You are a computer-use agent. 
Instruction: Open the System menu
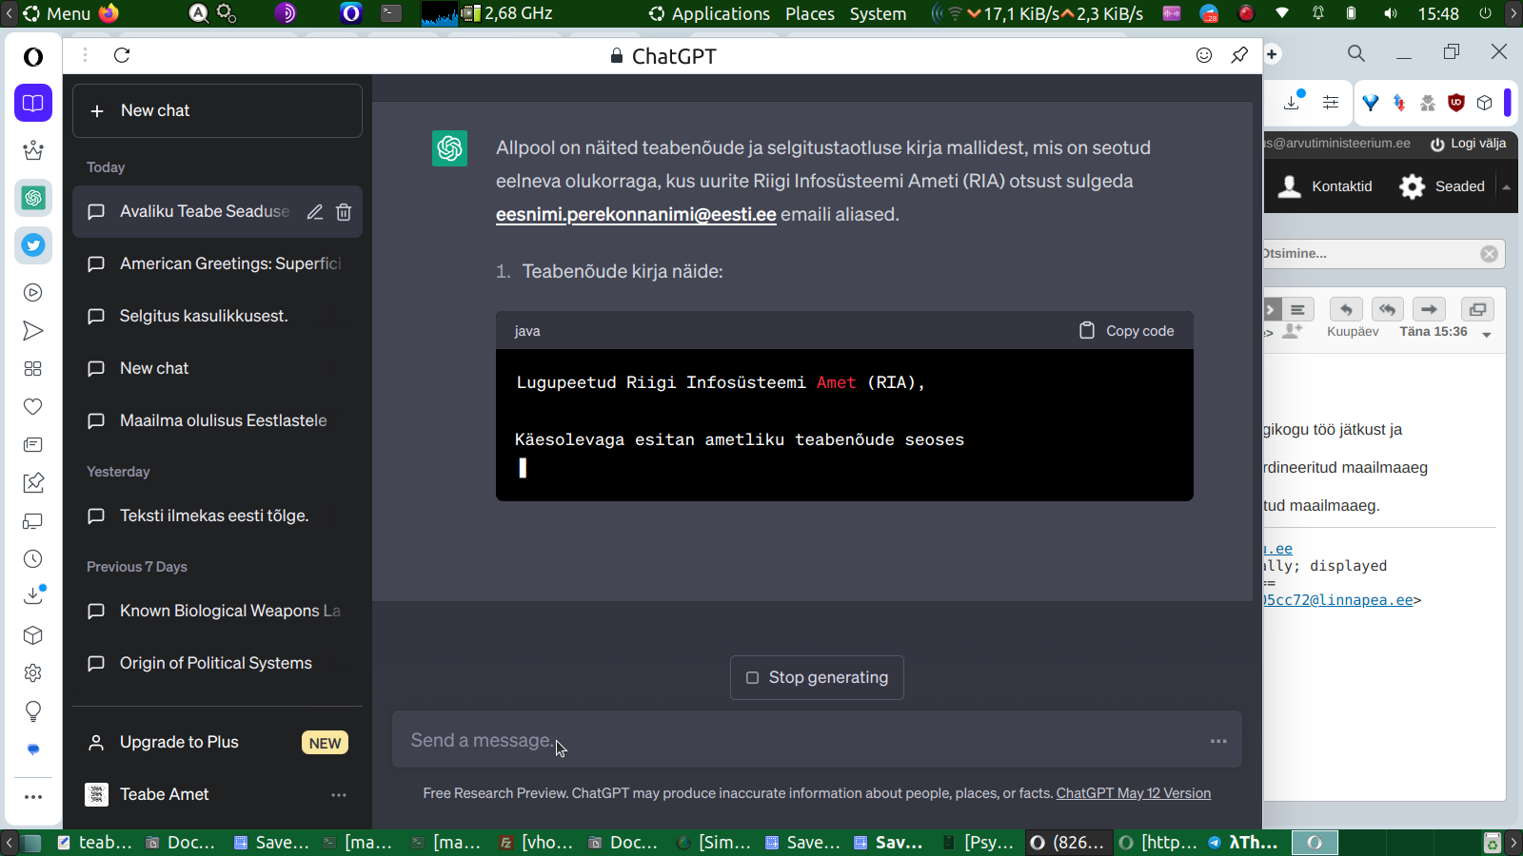(x=878, y=13)
